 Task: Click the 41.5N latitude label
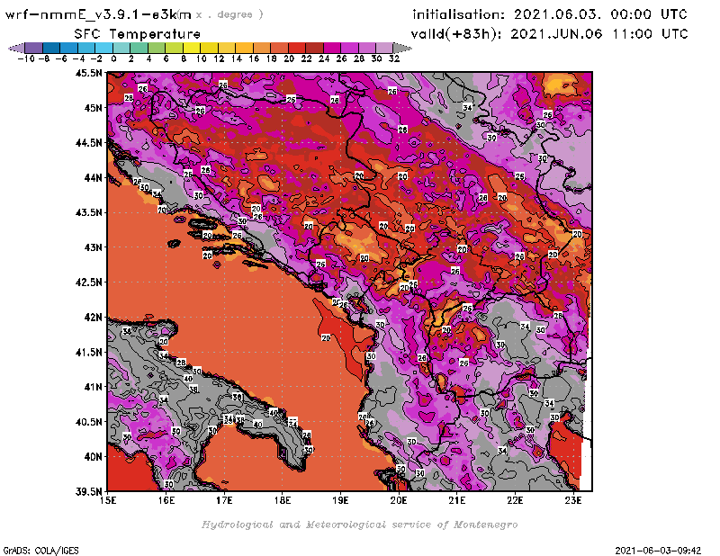(88, 352)
